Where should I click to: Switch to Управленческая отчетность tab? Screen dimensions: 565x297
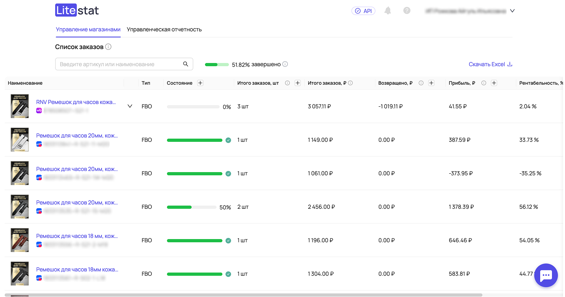tap(164, 30)
